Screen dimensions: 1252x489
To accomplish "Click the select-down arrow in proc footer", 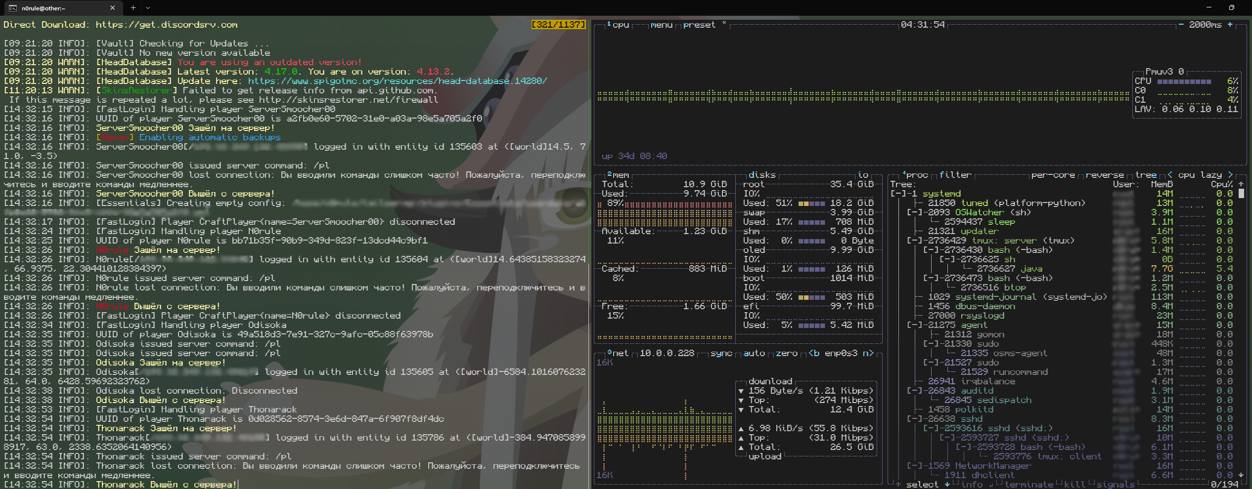I will click(x=947, y=485).
